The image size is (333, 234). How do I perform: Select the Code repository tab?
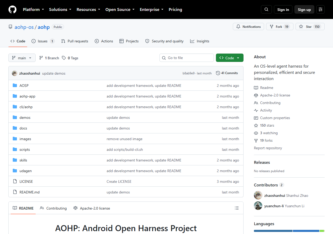(x=18, y=41)
